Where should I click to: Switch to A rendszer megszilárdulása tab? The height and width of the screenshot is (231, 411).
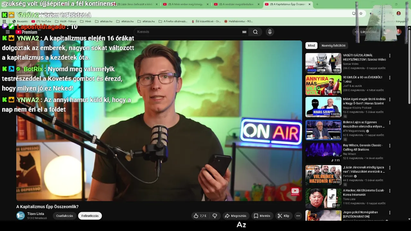pos(237,4)
